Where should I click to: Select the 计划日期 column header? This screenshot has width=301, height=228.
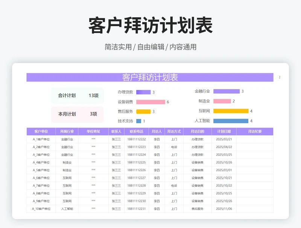(224, 131)
